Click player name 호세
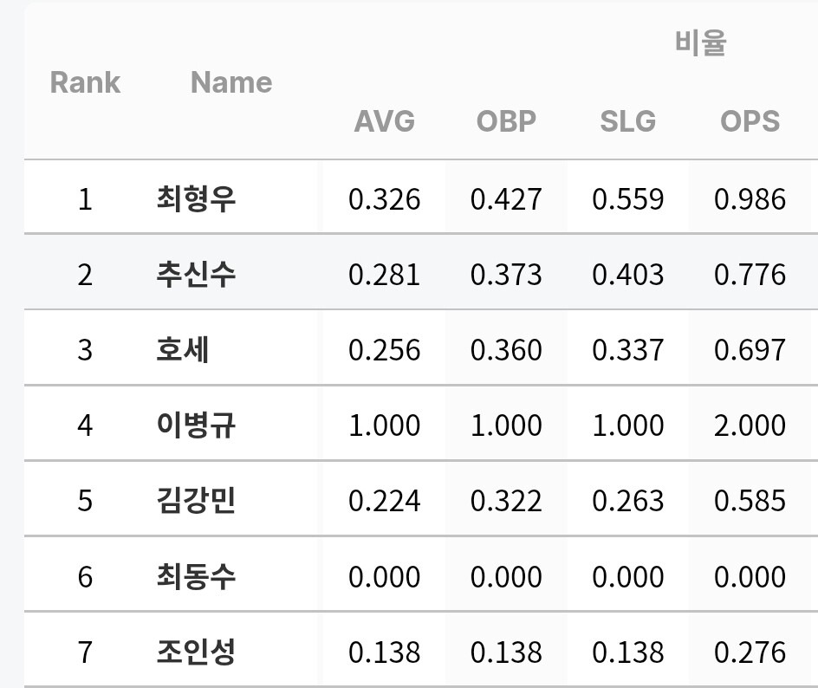The width and height of the screenshot is (818, 688). pyautogui.click(x=183, y=350)
